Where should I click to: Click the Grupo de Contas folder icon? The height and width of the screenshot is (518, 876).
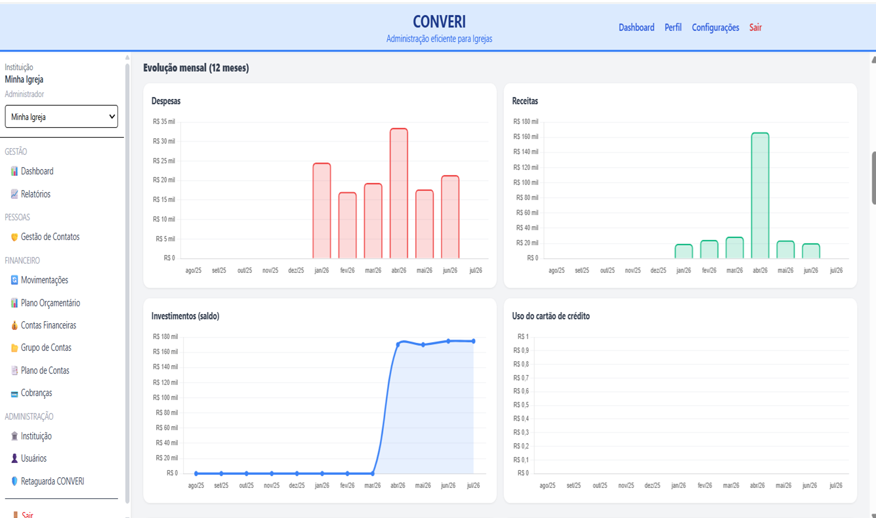coord(14,348)
